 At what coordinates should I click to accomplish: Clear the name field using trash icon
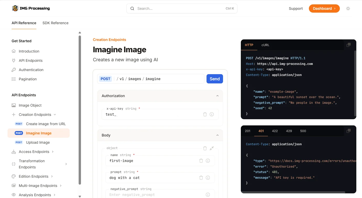[x=201, y=161]
